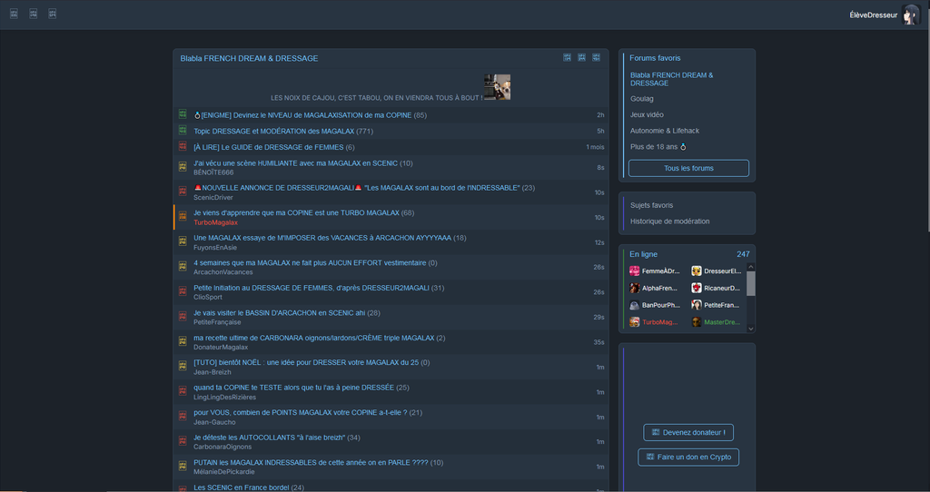This screenshot has width=930, height=492.
Task: Open the Plus de 18 ans forum
Action: (658, 147)
